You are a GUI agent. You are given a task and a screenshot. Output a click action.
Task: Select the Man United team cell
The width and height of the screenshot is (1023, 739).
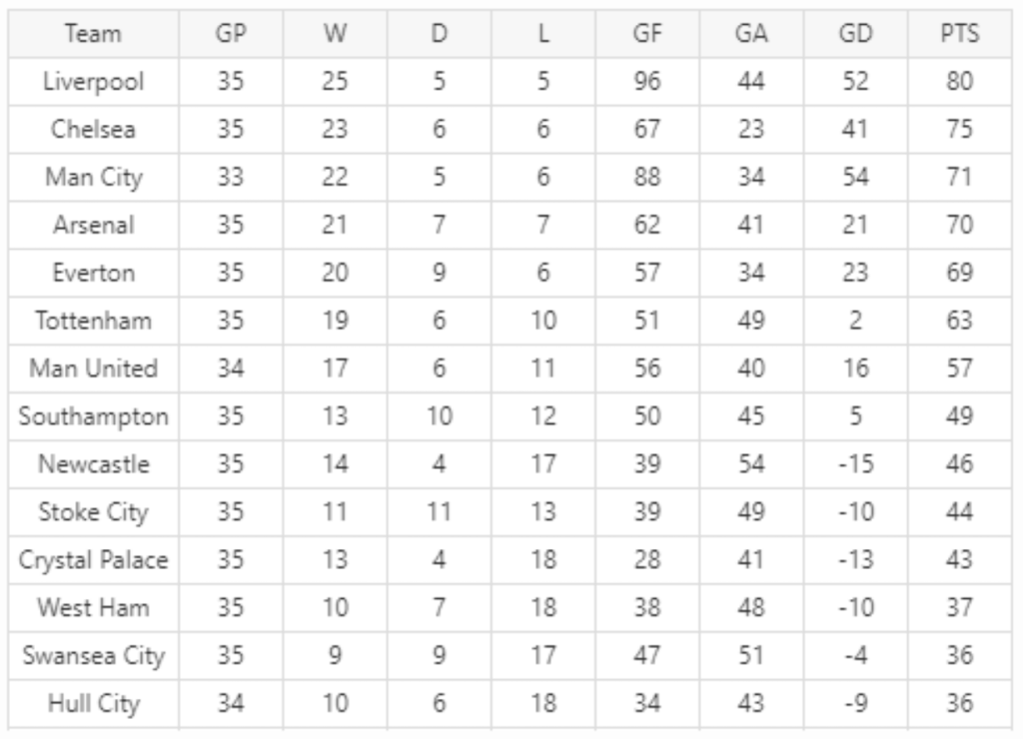click(93, 369)
